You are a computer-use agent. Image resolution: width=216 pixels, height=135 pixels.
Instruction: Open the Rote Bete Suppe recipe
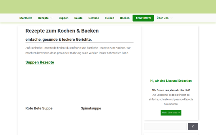pos(39,108)
